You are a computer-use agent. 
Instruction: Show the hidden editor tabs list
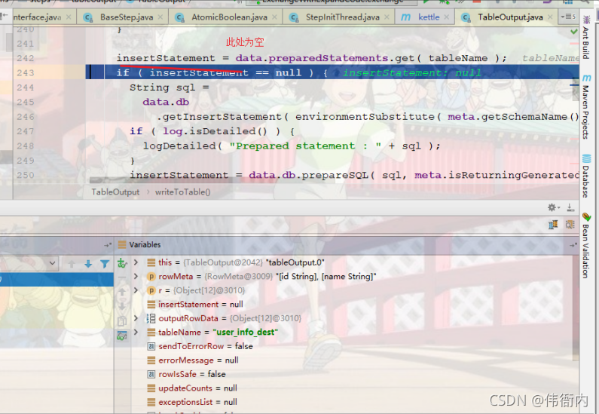pyautogui.click(x=568, y=17)
